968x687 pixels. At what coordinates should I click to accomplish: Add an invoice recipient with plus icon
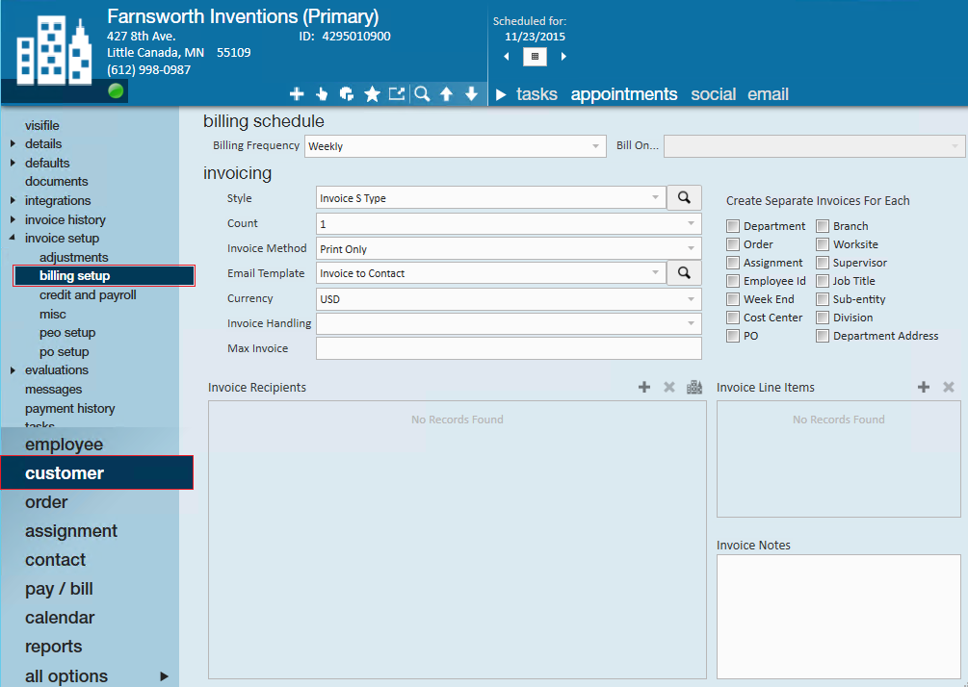pos(644,388)
